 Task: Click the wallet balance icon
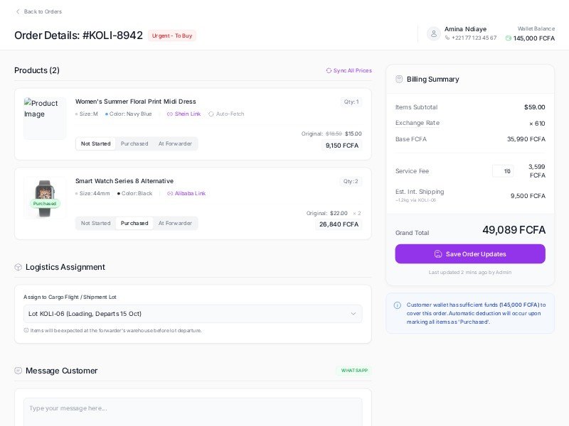click(508, 38)
